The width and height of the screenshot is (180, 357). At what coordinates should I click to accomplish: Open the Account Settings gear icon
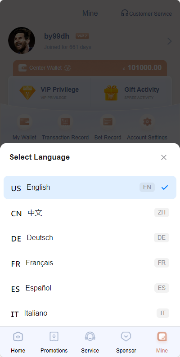(147, 122)
